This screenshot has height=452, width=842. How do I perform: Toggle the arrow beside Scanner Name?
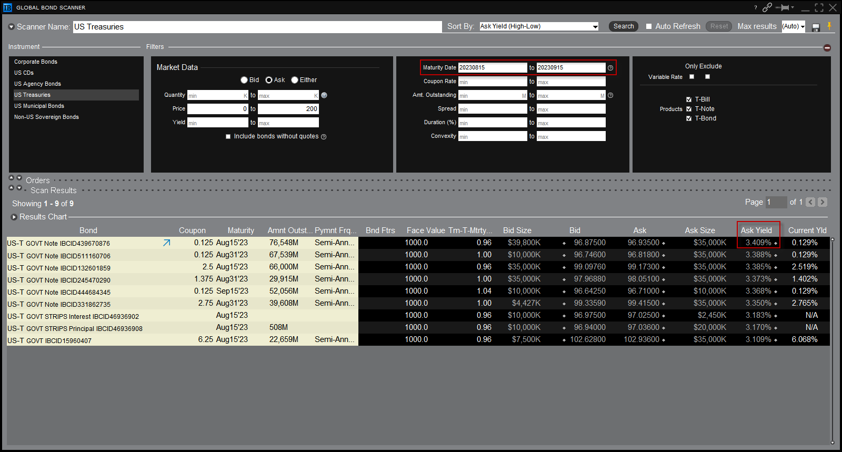(x=12, y=27)
